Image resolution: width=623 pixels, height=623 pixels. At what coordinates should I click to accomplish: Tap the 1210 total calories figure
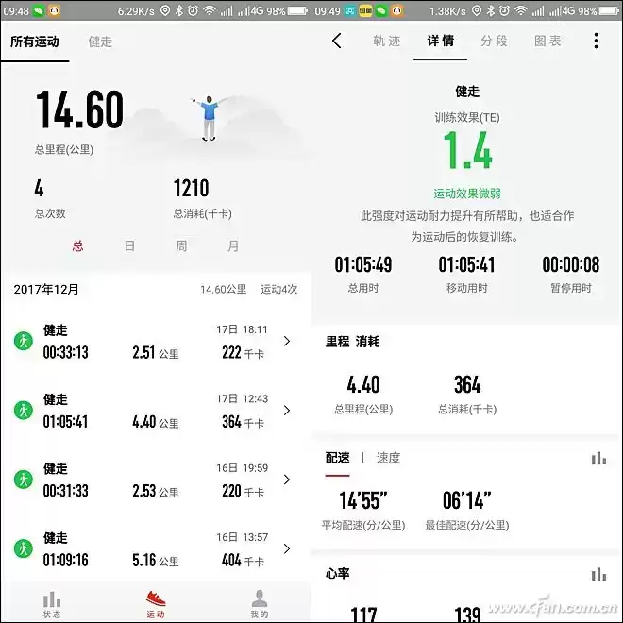tap(191, 189)
